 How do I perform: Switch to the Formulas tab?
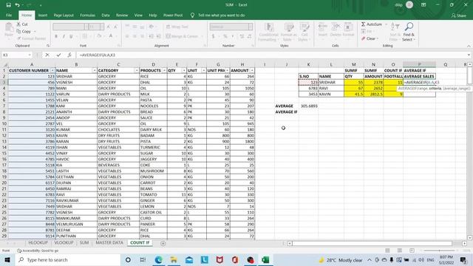pos(87,15)
